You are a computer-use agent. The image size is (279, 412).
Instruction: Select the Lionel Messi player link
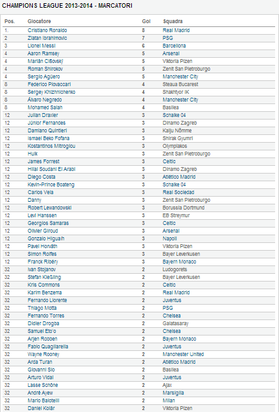42,46
